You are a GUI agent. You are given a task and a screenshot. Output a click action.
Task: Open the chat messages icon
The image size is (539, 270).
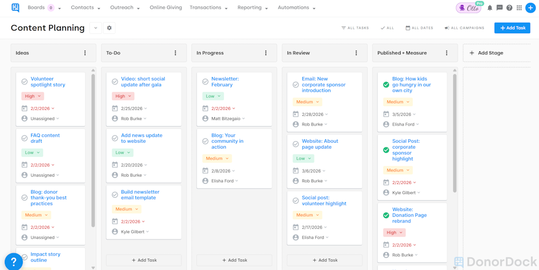500,8
